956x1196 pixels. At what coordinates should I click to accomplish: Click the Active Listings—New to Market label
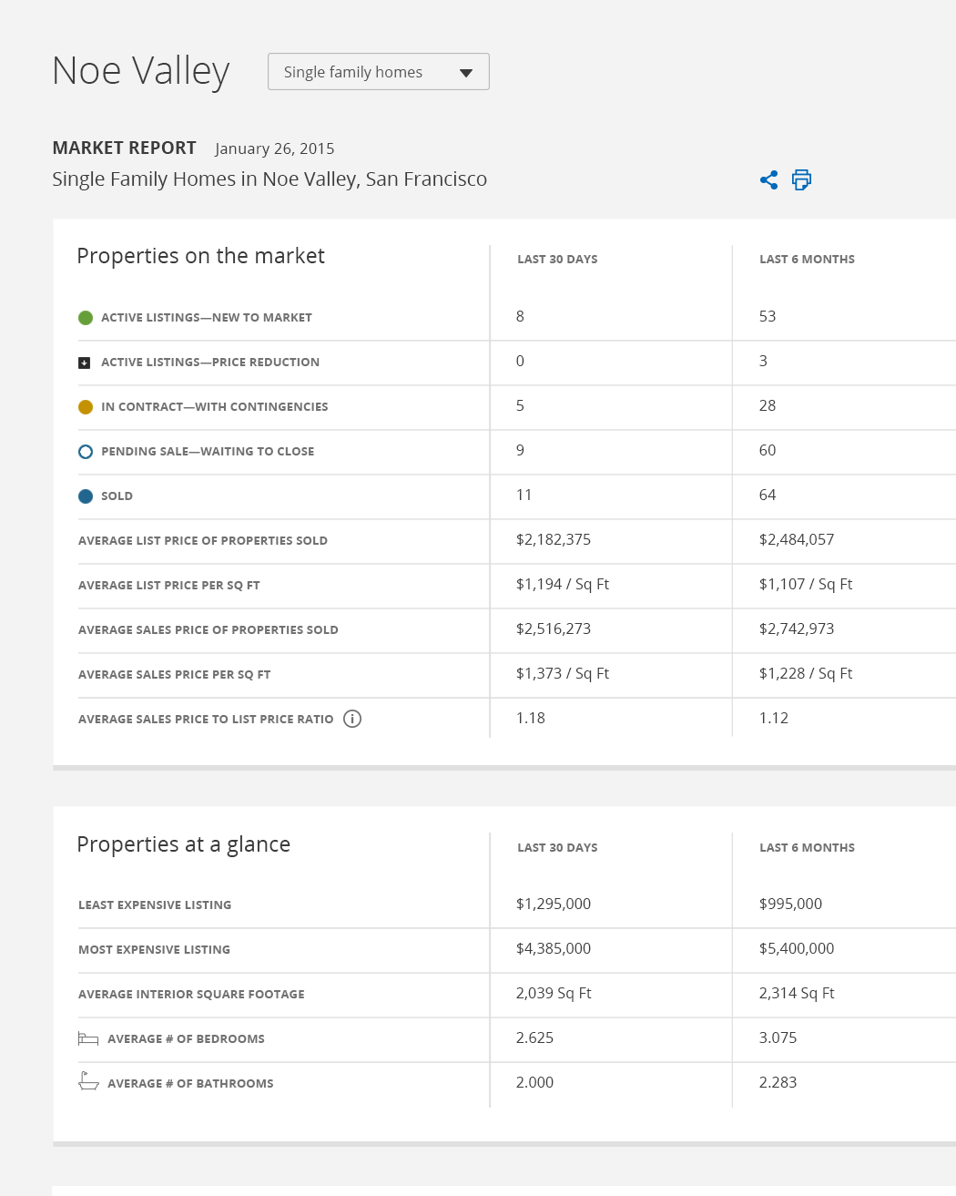[207, 318]
